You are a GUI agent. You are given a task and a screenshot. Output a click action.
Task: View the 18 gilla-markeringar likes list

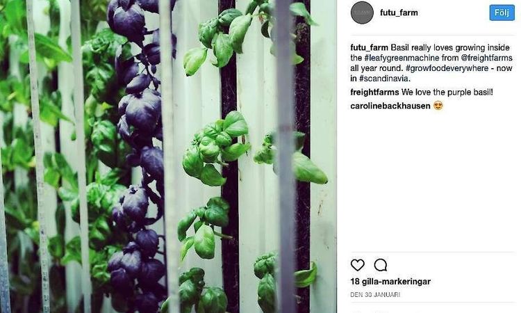390,282
